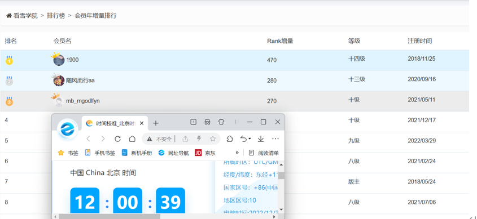
Task: Click the undo closed tab arrow
Action: (x=243, y=139)
